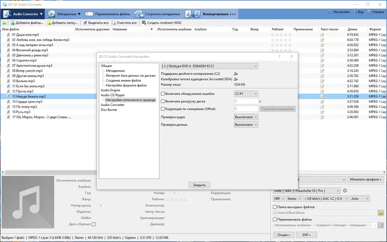The height and width of the screenshot is (242, 387).
Task: Sort file list by Длина column
Action: tap(356, 29)
